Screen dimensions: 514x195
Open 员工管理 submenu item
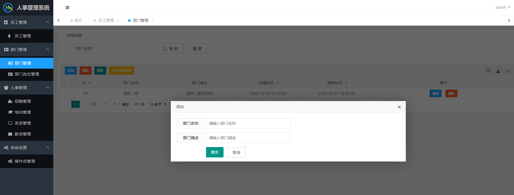[x=27, y=36]
